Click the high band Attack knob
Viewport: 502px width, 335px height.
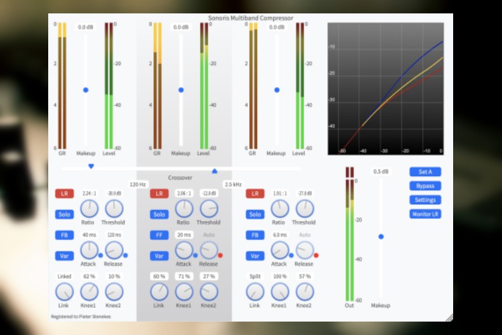280,251
